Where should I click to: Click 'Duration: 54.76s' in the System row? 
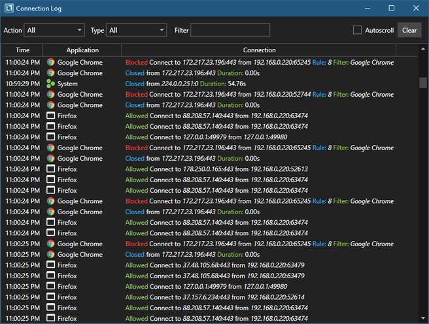pyautogui.click(x=223, y=84)
